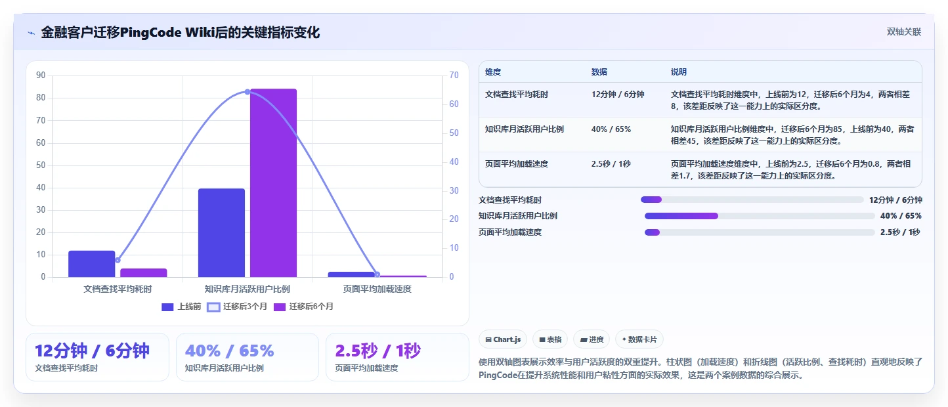The width and height of the screenshot is (948, 407).
Task: Click the panel title 金融客户迁移PingCode Wiki后的关键指标变化
Action: [x=181, y=32]
